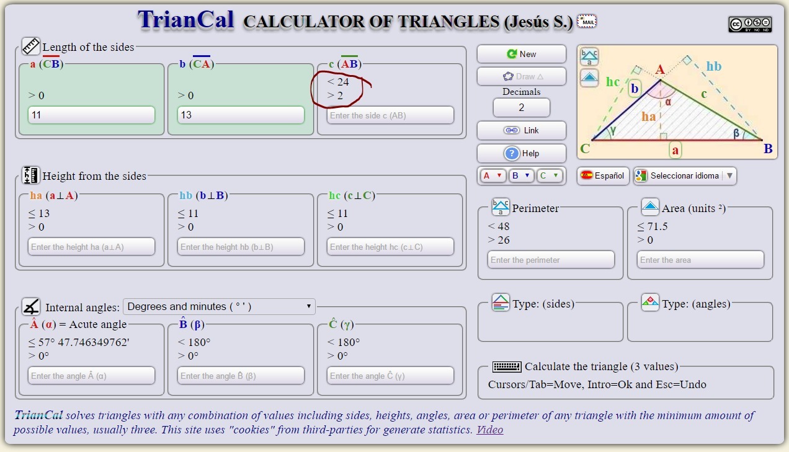Open the MAIL envelope icon in title
789x452 pixels.
tap(586, 22)
